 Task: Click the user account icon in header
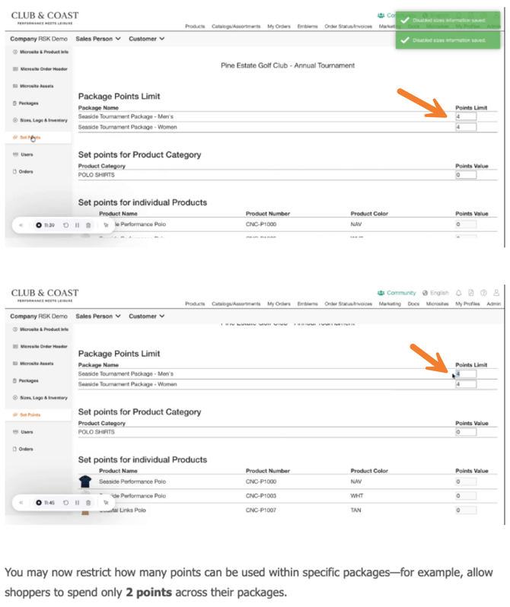pos(496,292)
